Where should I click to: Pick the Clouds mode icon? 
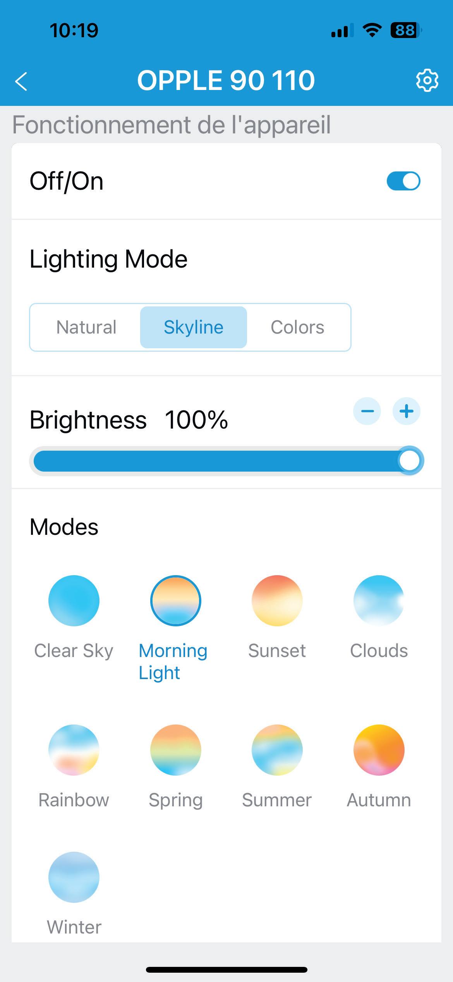click(x=379, y=600)
